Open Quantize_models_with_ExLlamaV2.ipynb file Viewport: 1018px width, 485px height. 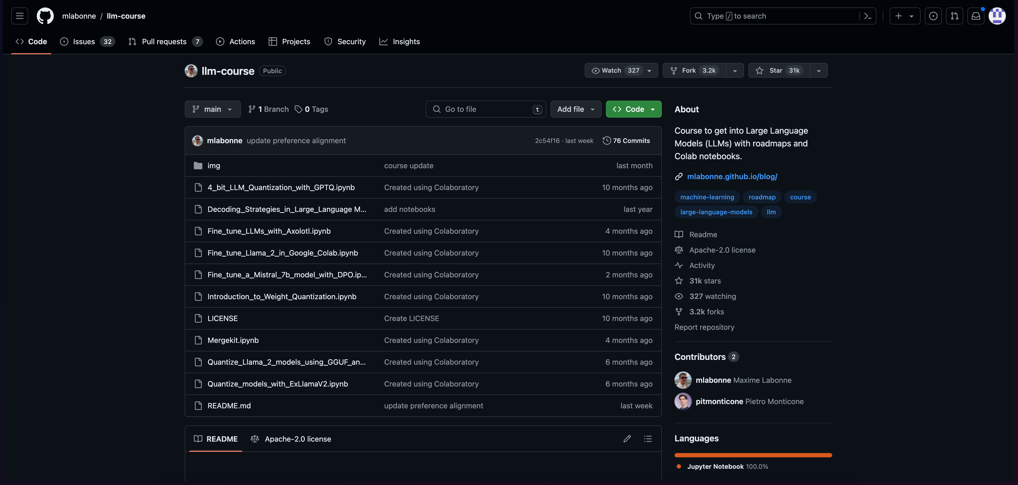pyautogui.click(x=278, y=384)
